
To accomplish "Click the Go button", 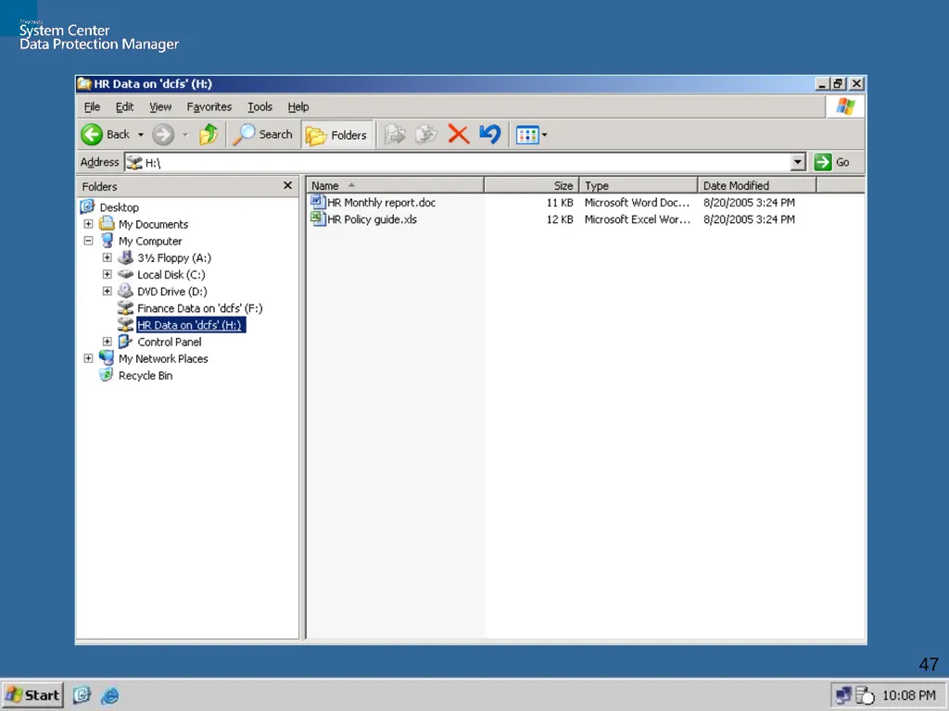I will (x=832, y=162).
